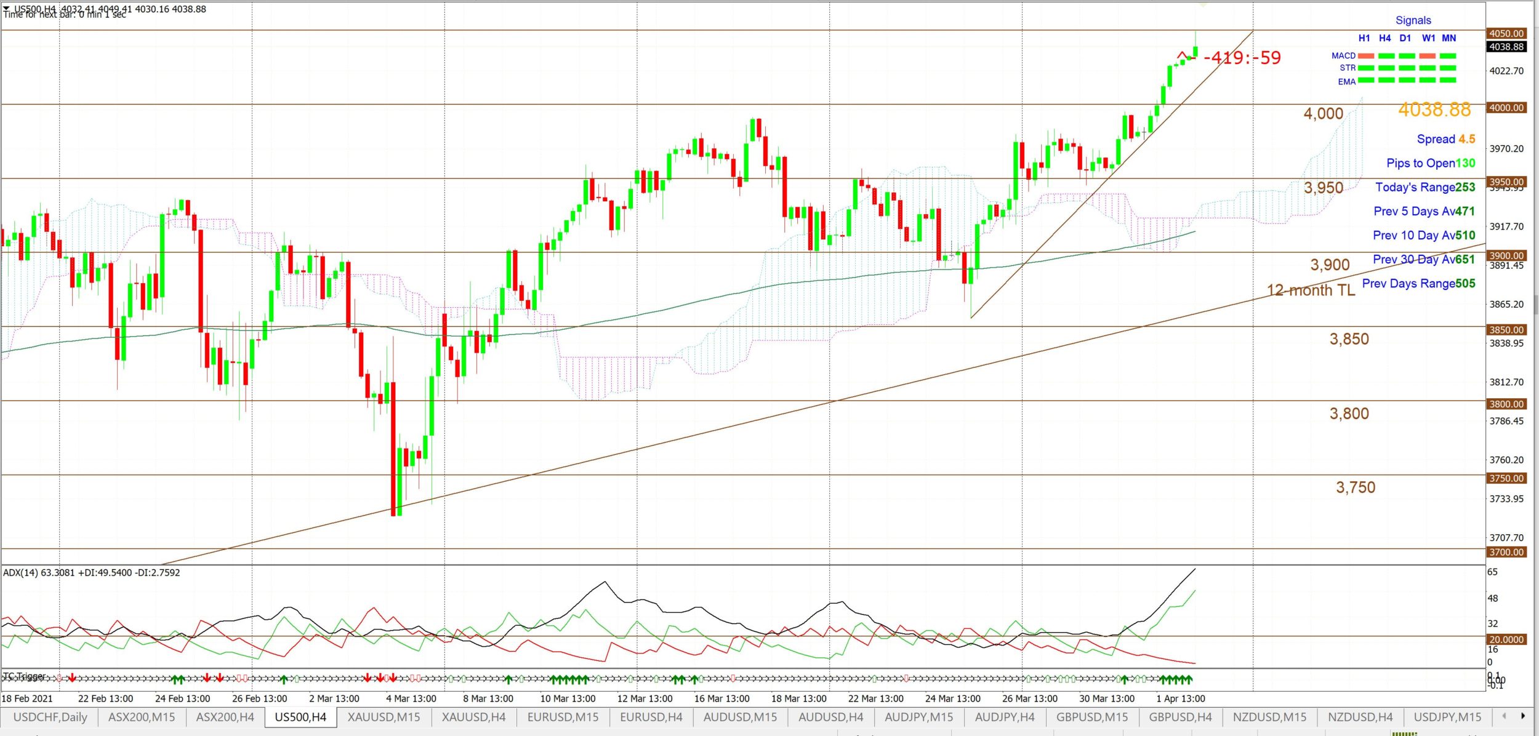Click the '12 month TL' trendline label

1311,290
